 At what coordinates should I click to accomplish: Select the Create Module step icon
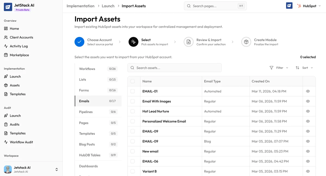(x=246, y=42)
